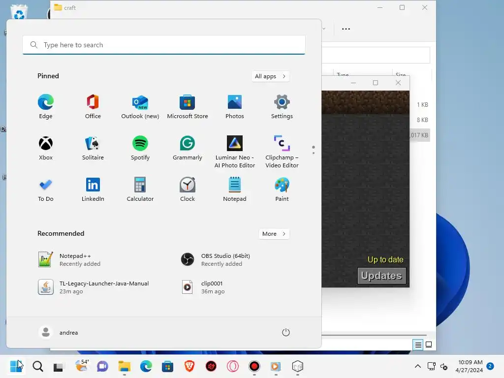Viewport: 504px width, 378px height.
Task: Open andrea user account menu
Action: tap(58, 332)
